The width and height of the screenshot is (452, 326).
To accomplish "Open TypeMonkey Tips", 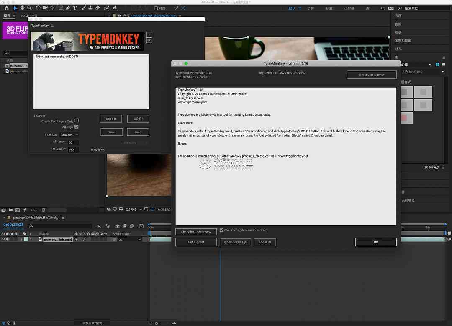I will point(235,242).
